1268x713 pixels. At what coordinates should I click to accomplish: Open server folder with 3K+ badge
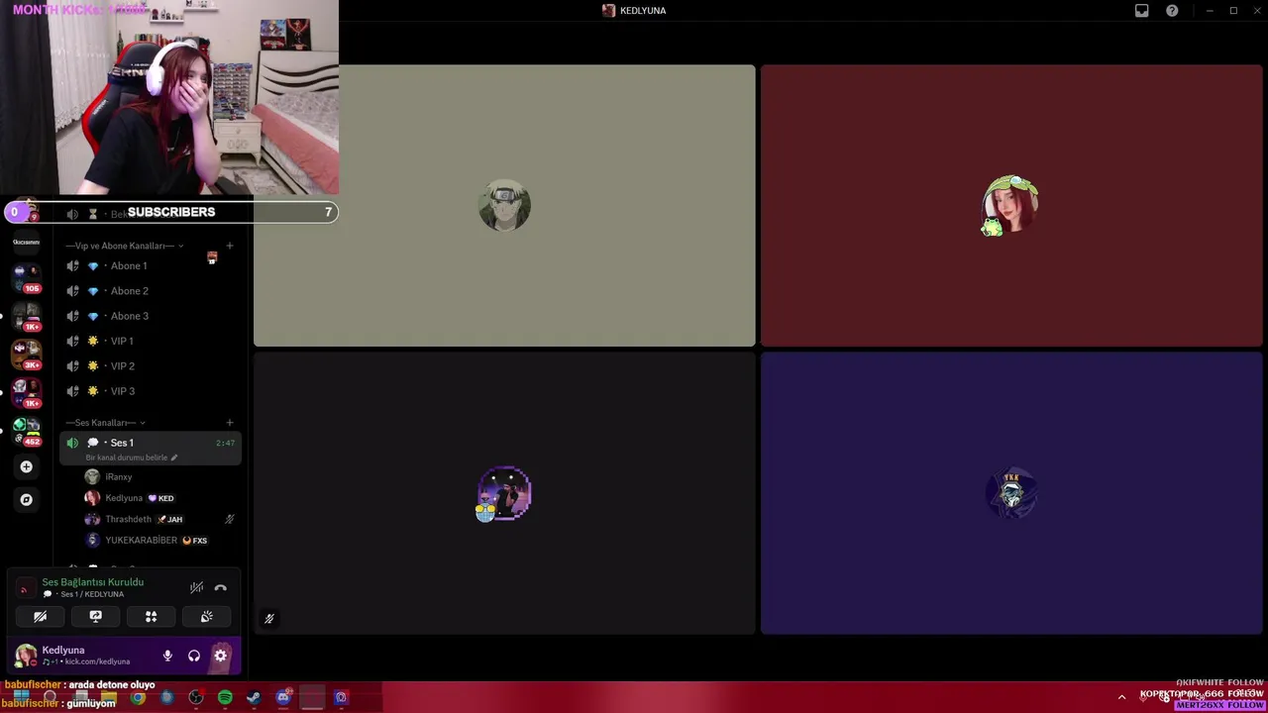(26, 353)
